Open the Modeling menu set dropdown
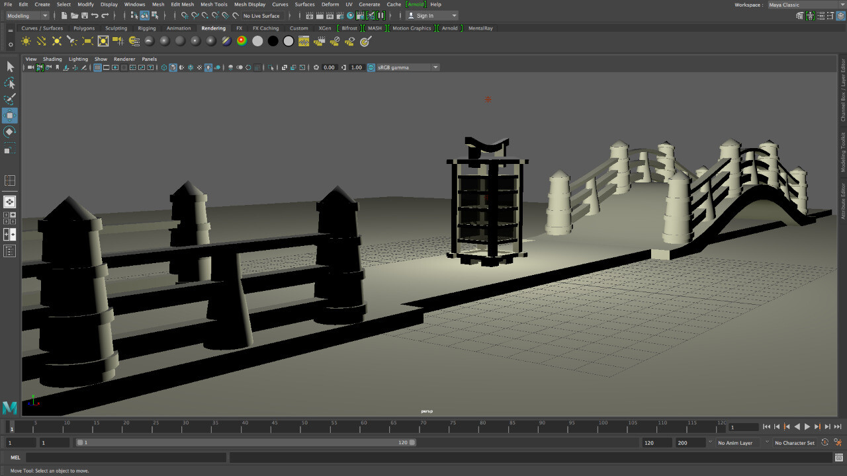Image resolution: width=847 pixels, height=476 pixels. click(x=26, y=15)
